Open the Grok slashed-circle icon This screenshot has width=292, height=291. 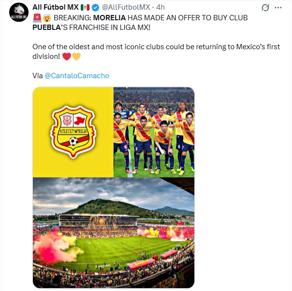[265, 8]
